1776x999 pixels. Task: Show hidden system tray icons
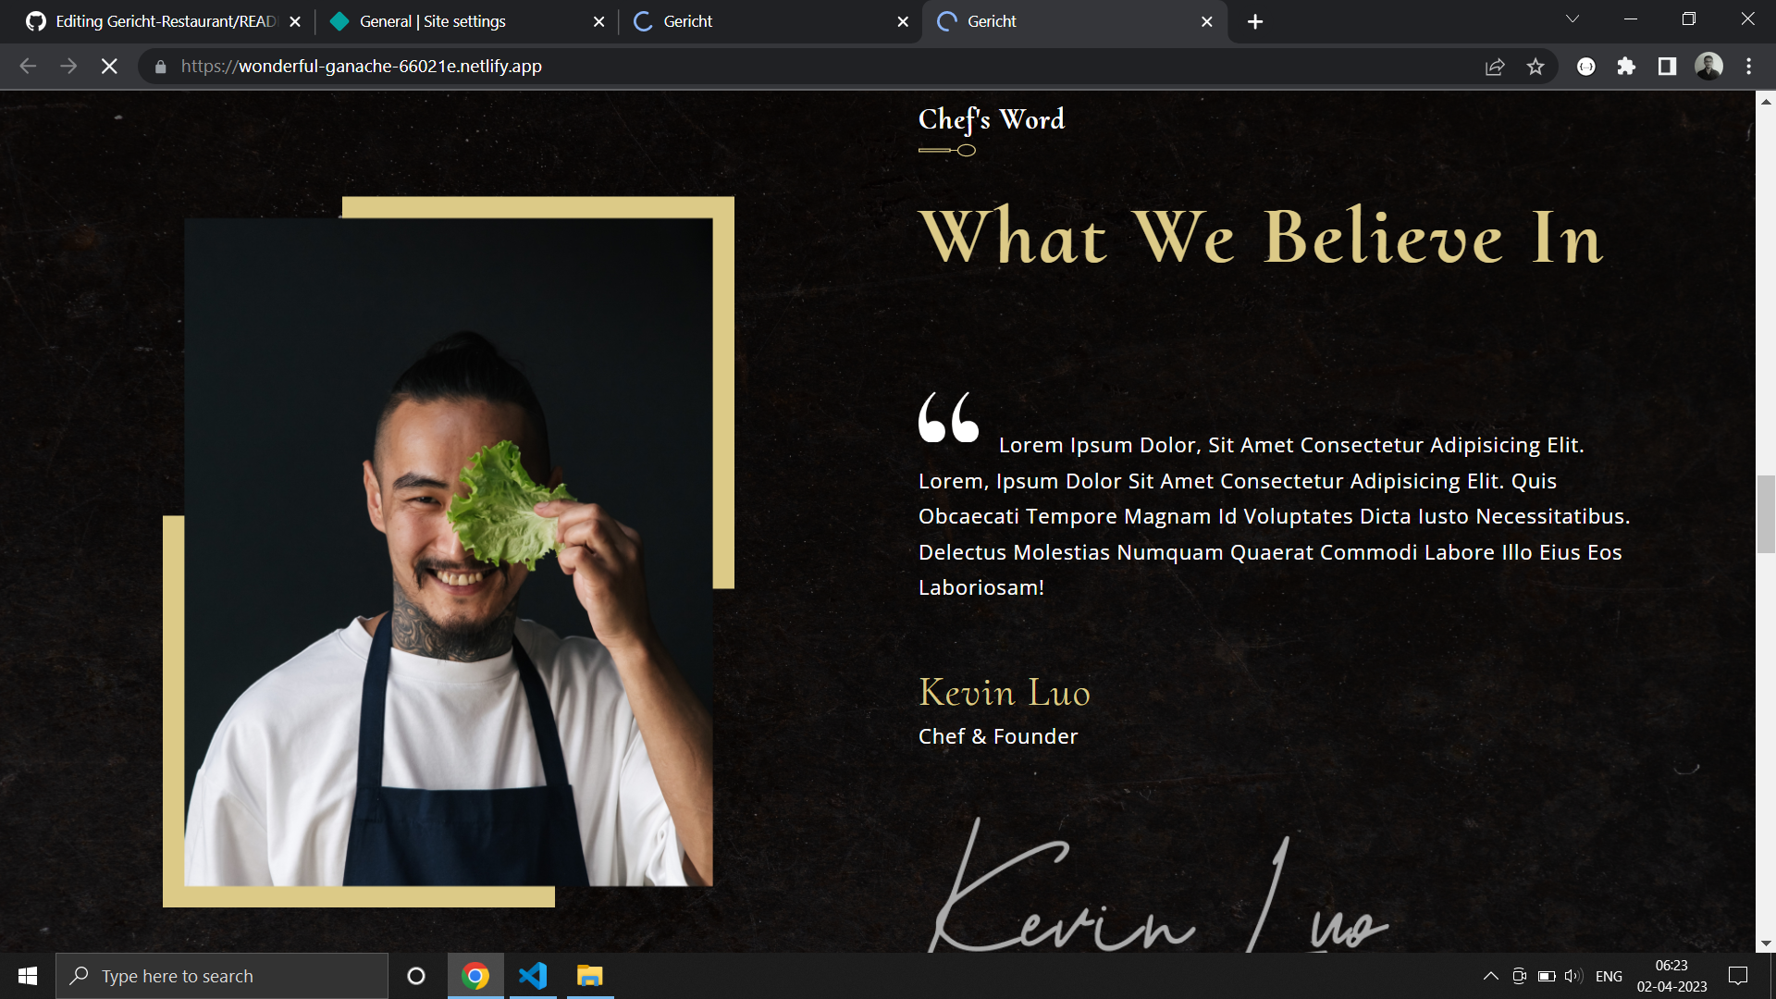pos(1490,976)
